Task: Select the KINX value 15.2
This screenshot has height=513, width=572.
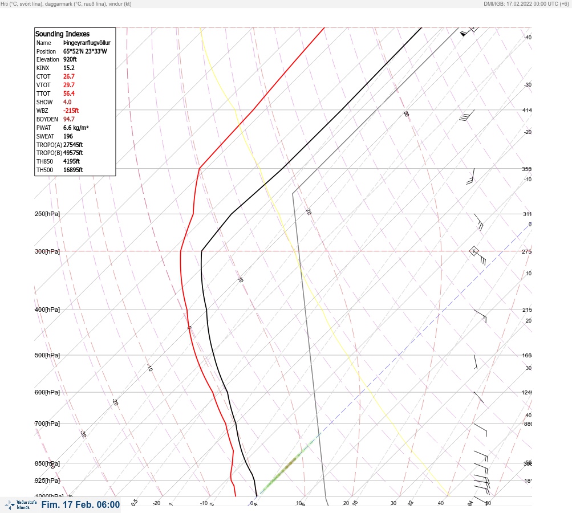Action: point(69,68)
